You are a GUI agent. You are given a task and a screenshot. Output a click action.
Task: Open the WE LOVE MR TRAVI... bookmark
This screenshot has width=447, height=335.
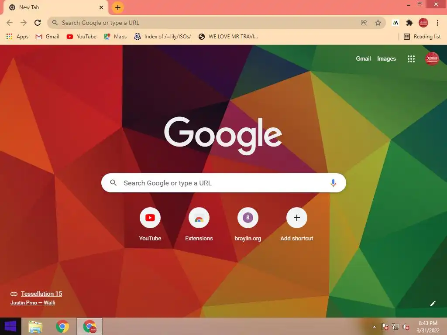click(x=228, y=37)
